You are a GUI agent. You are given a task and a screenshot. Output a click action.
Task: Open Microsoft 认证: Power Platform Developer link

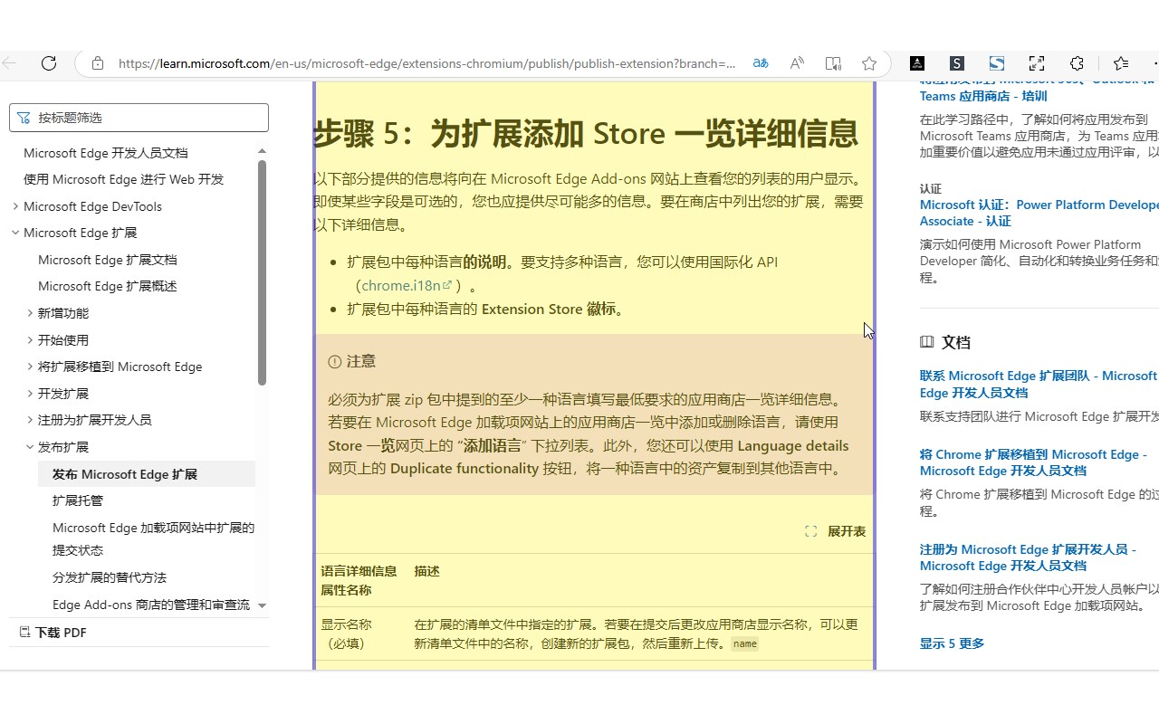pos(1039,213)
